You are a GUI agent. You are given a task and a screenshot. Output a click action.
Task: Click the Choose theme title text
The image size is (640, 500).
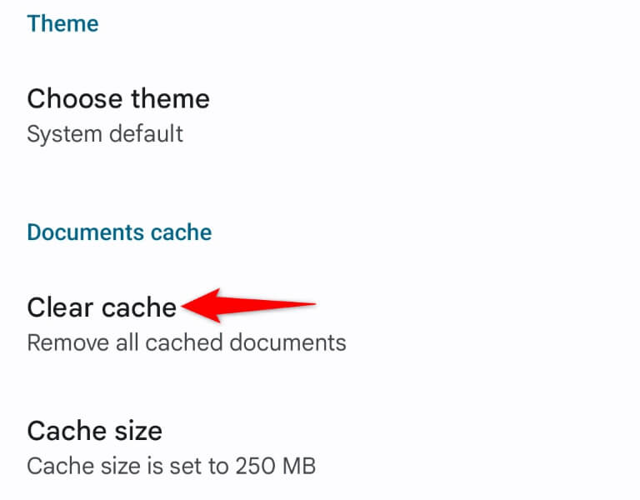(x=118, y=99)
